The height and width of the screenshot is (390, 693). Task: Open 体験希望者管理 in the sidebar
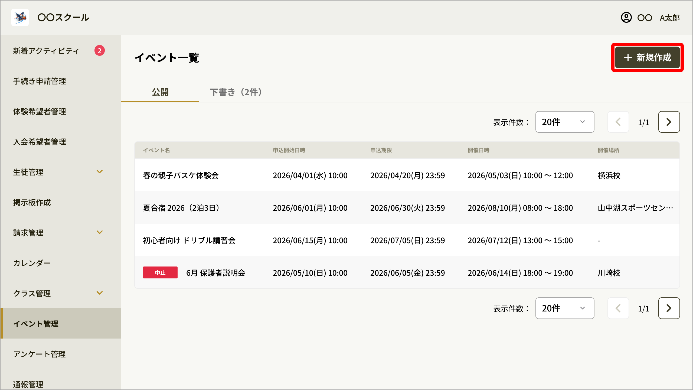tap(61, 111)
